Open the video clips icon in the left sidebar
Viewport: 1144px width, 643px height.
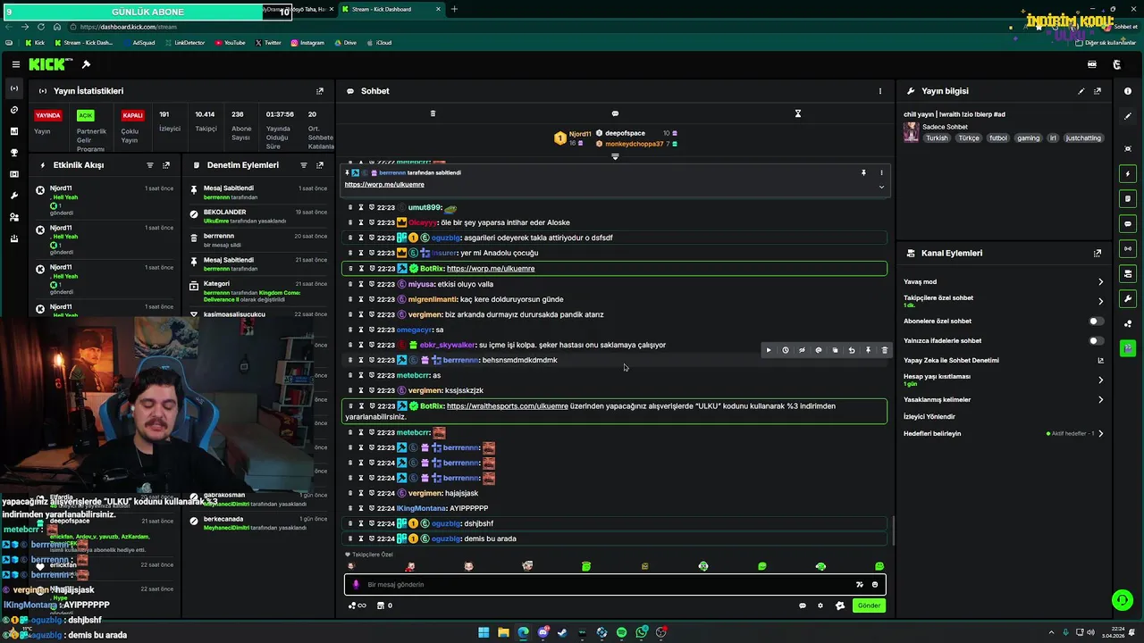point(13,174)
